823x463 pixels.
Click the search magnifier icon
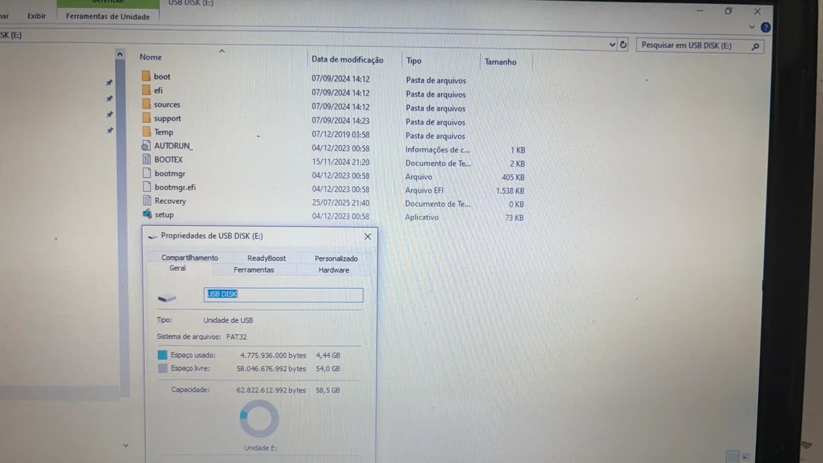point(755,46)
